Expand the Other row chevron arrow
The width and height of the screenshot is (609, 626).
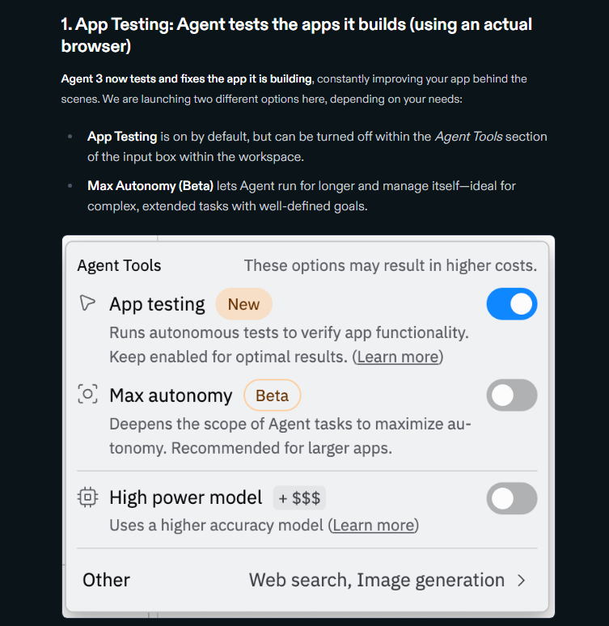pyautogui.click(x=522, y=580)
